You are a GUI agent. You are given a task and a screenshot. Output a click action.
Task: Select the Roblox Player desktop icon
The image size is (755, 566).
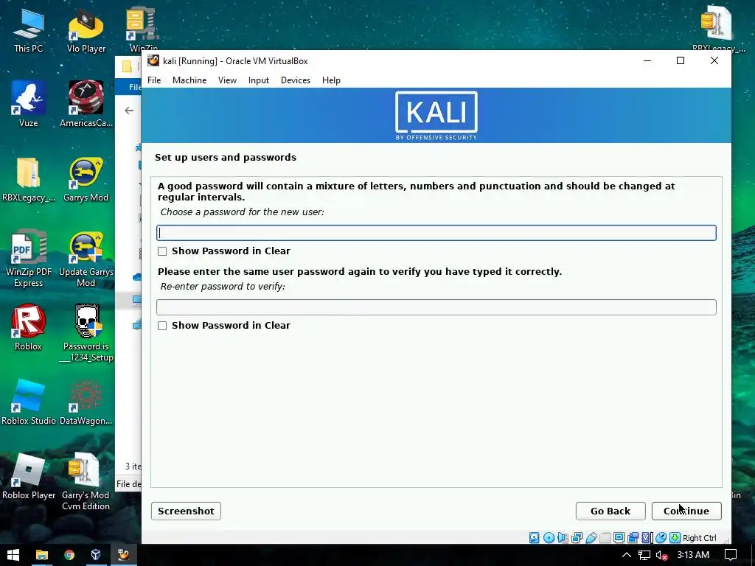[x=28, y=477]
